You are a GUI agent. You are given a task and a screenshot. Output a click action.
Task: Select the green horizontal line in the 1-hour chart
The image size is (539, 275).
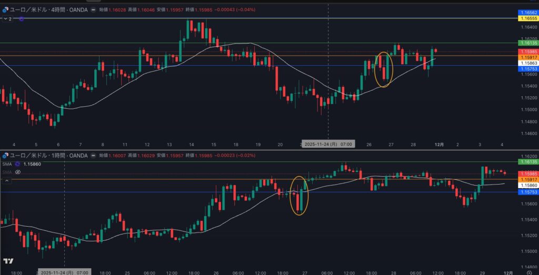coord(258,162)
